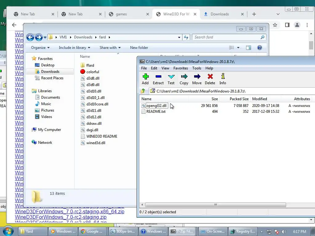
Task: Click the 7-Zip Add toolbar icon
Action: pyautogui.click(x=146, y=77)
